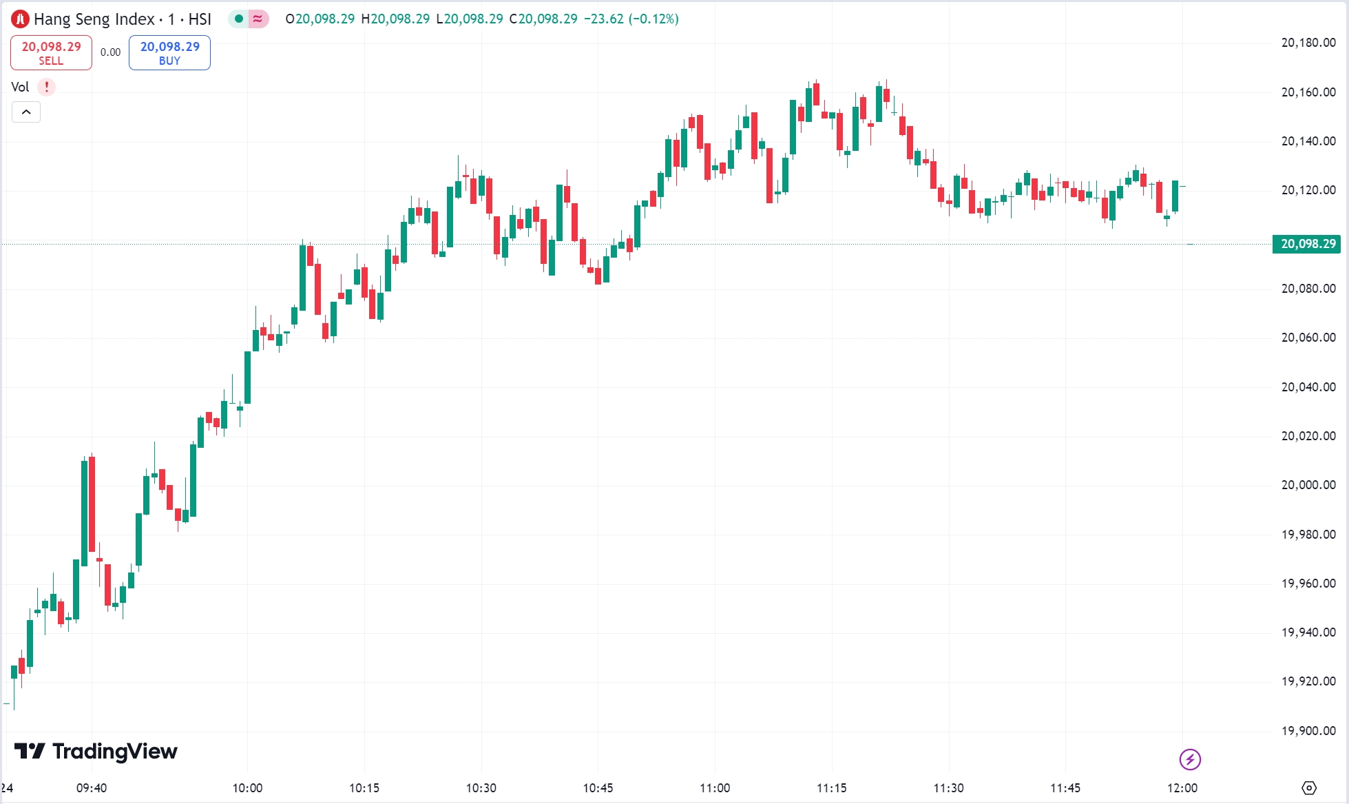The height and width of the screenshot is (804, 1349).
Task: Click the 20,000.00 price scale label
Action: [x=1308, y=485]
